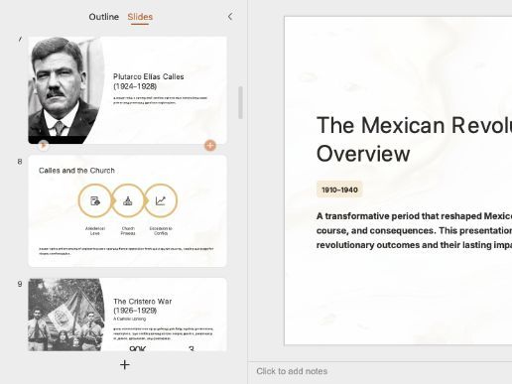Select The Mexican Revolution title text

[414, 139]
